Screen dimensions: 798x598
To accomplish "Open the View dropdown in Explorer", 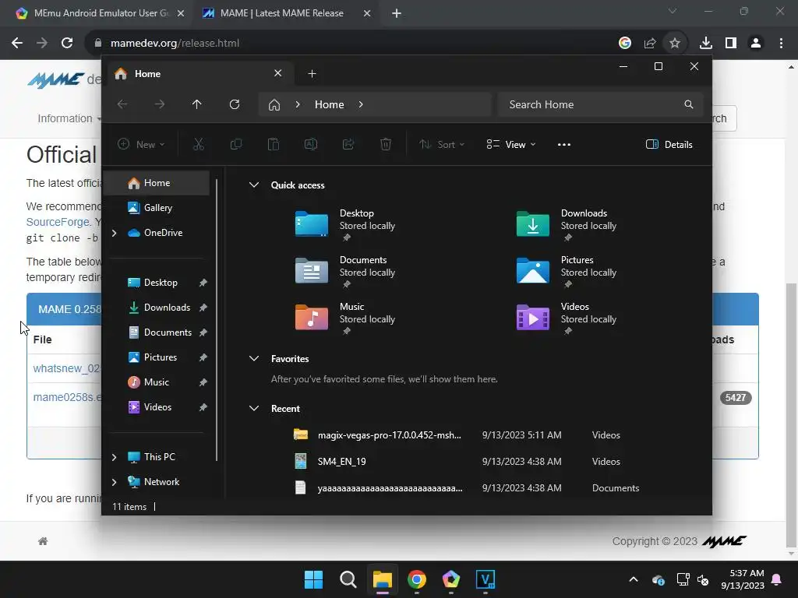I will [x=511, y=144].
